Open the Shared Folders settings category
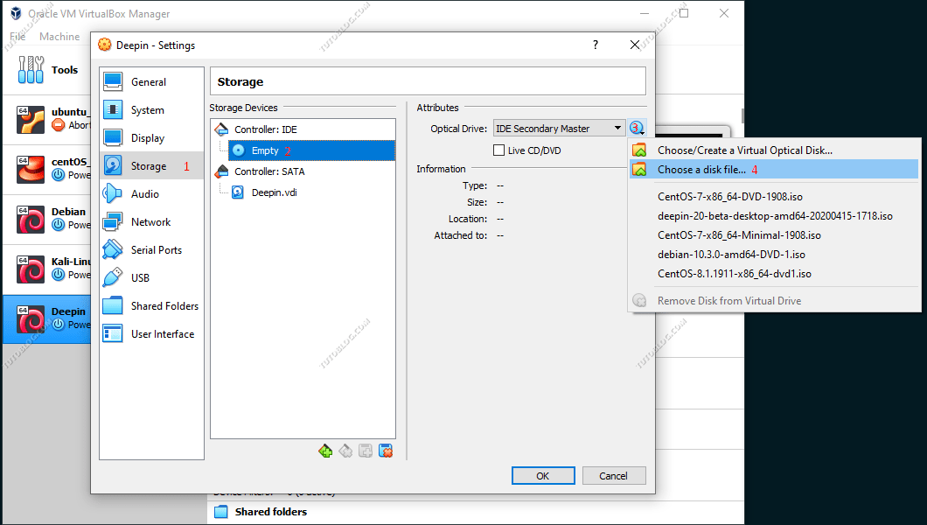 coord(164,306)
